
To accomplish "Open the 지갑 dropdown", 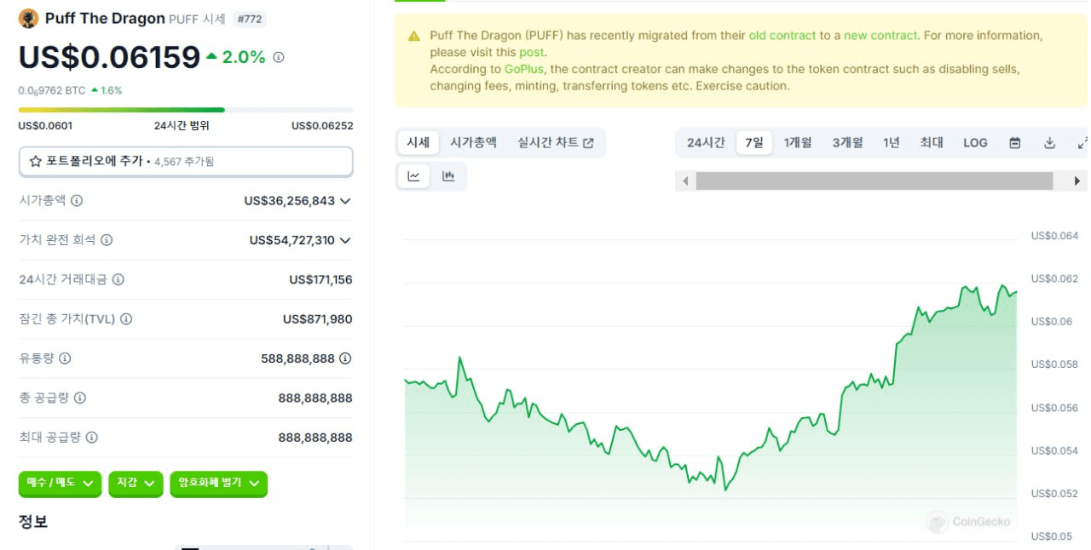I will pyautogui.click(x=136, y=484).
